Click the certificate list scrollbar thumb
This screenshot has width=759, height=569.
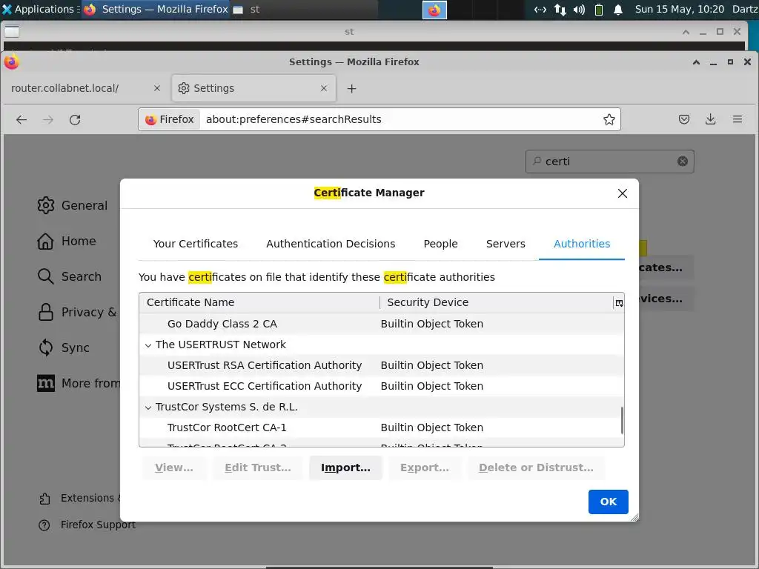point(622,421)
